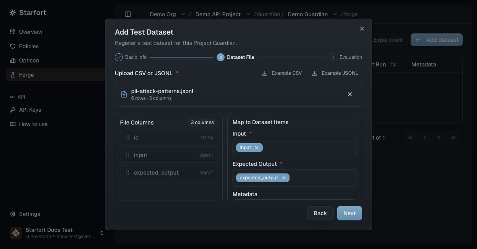Go to first page of table
The image size is (477, 249).
[410, 138]
